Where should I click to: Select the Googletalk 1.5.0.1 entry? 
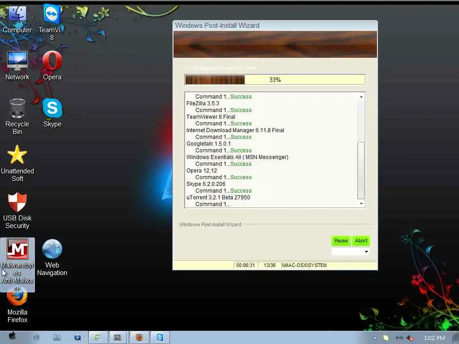pyautogui.click(x=208, y=144)
